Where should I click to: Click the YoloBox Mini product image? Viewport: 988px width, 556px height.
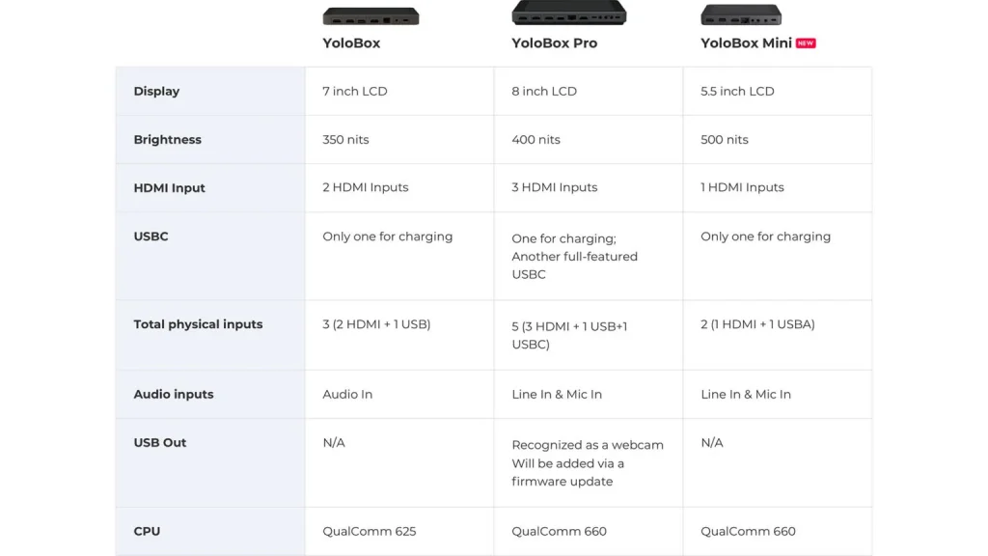pos(741,14)
